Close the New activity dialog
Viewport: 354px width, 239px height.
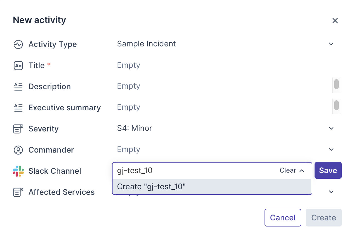(335, 21)
